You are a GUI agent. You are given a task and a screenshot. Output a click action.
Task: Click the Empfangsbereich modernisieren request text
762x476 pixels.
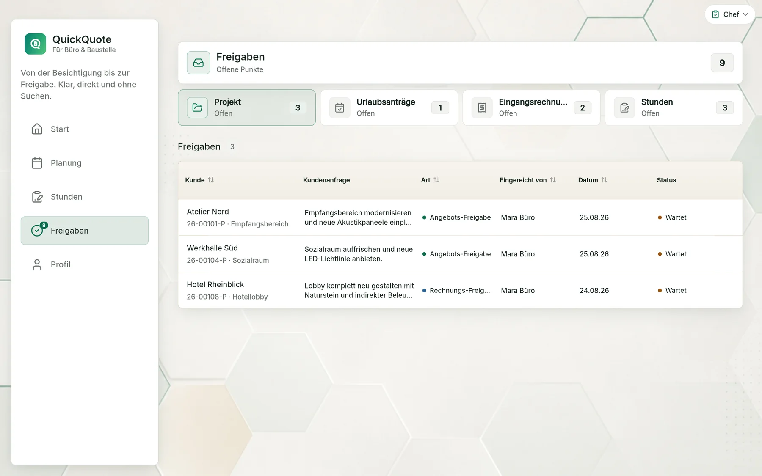click(x=358, y=217)
